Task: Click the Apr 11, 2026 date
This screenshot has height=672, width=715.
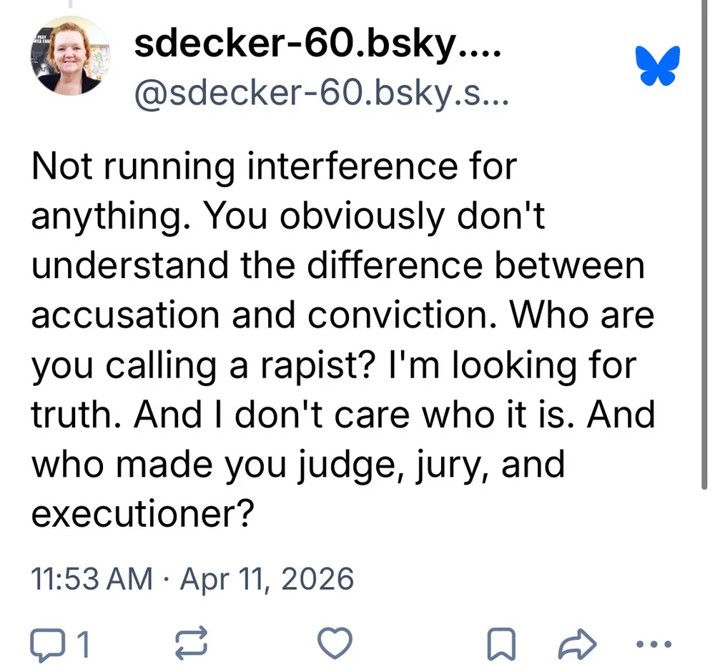Action: point(267,578)
